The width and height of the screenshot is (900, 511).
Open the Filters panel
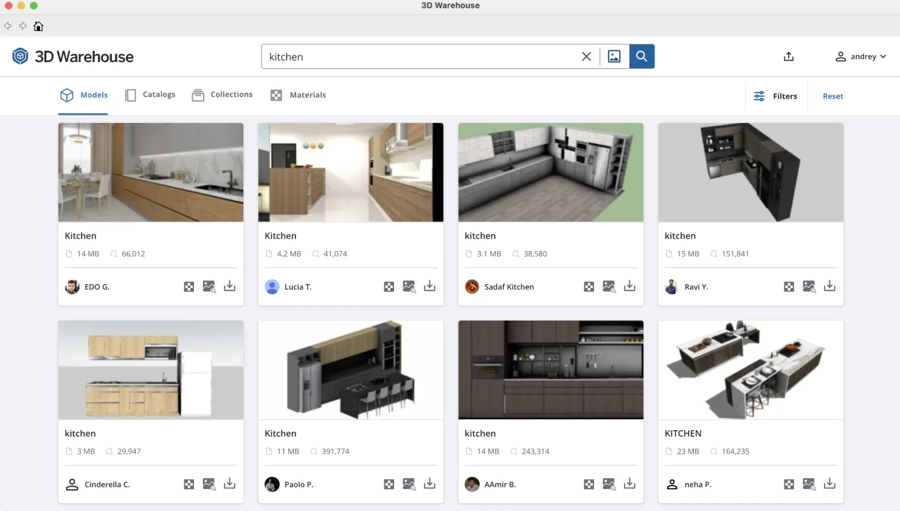tap(775, 96)
